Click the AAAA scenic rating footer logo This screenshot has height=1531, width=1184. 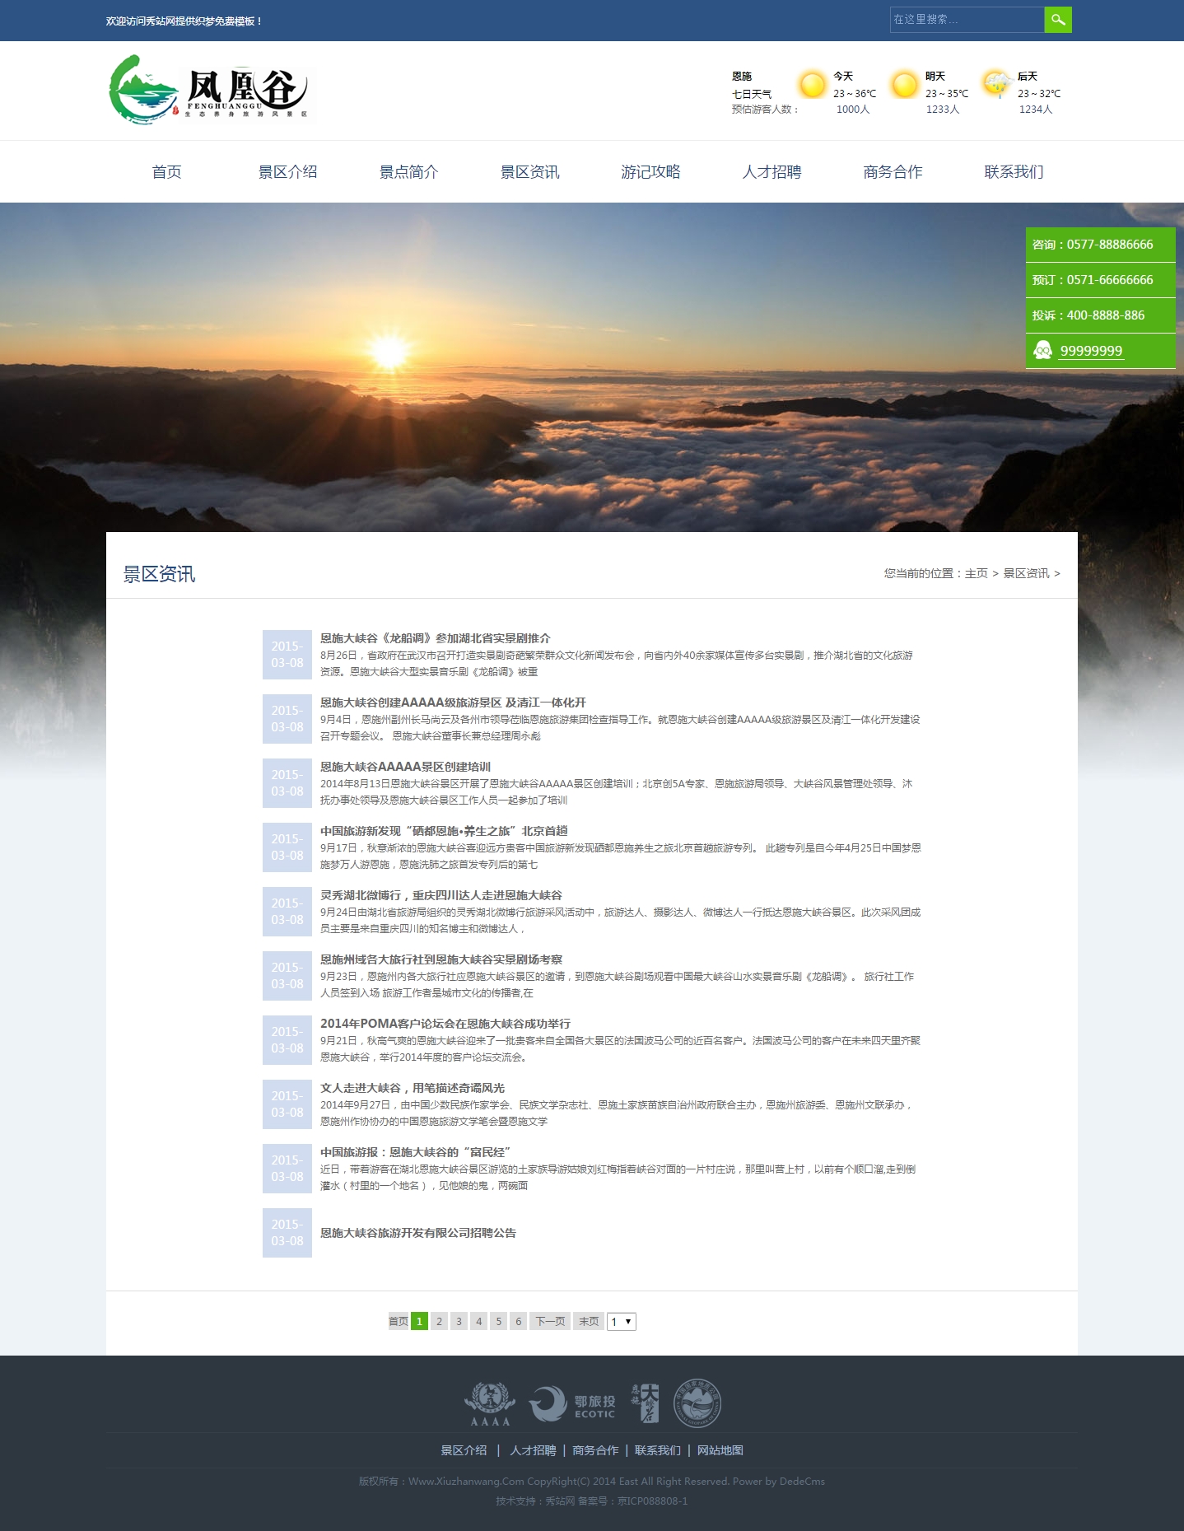click(x=490, y=1404)
